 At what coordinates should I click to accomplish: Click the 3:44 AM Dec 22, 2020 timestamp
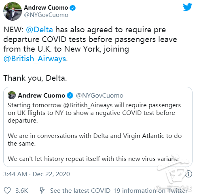point(36,174)
